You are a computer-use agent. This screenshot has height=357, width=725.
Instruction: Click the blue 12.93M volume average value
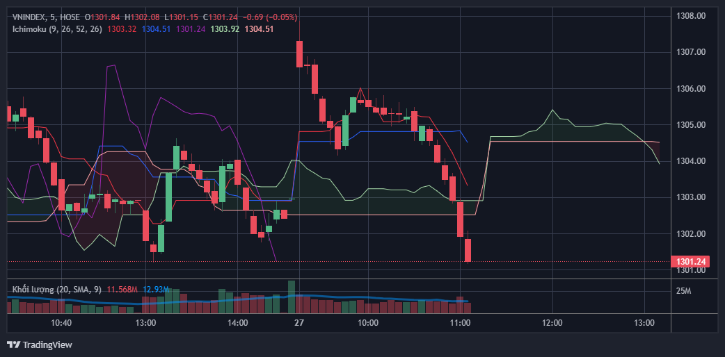tap(157, 289)
